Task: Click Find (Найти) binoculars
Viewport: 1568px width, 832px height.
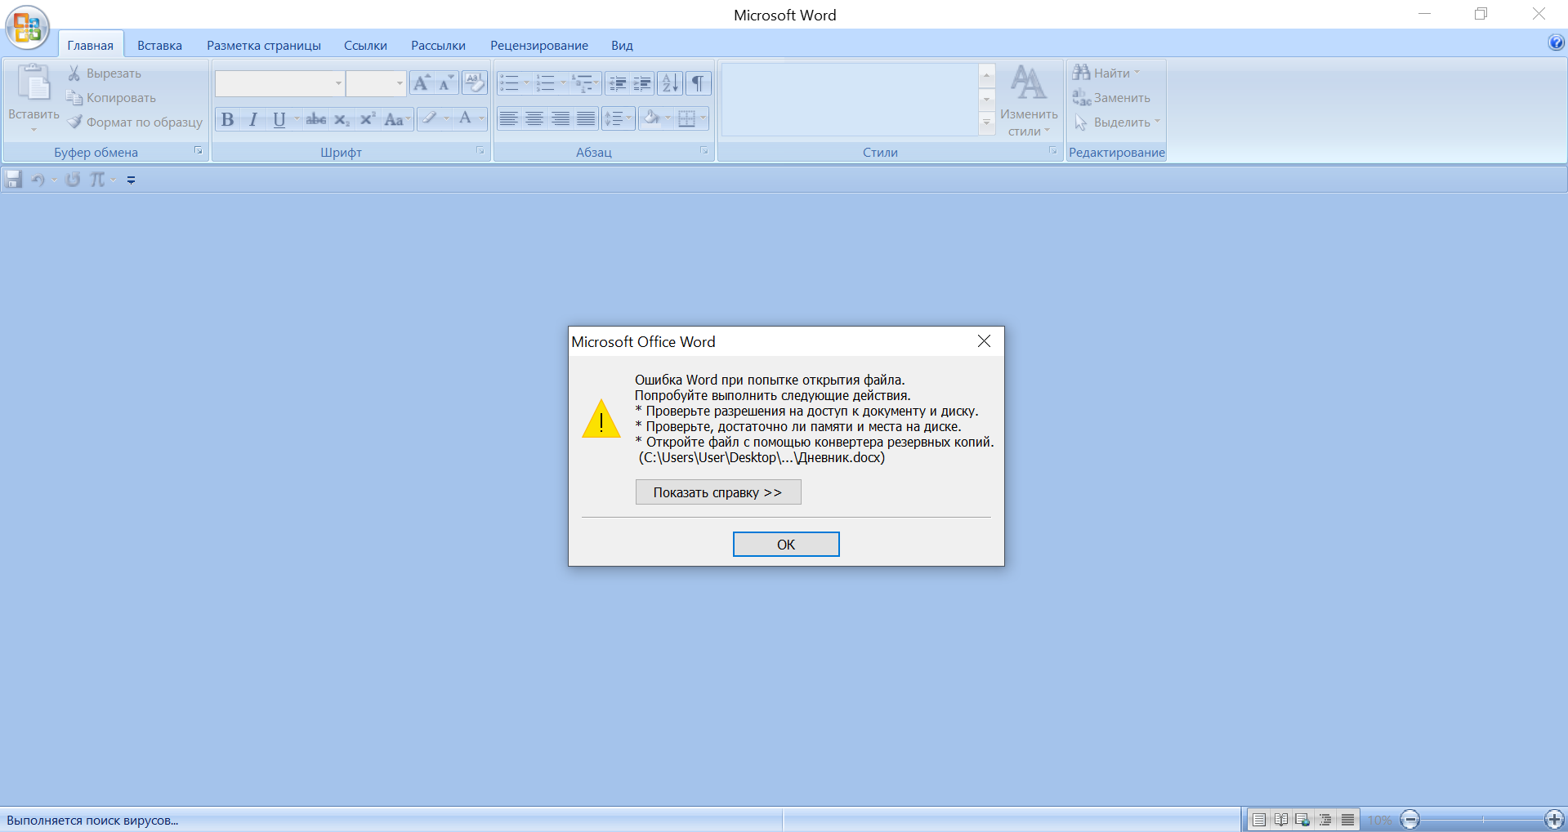Action: [x=1106, y=73]
